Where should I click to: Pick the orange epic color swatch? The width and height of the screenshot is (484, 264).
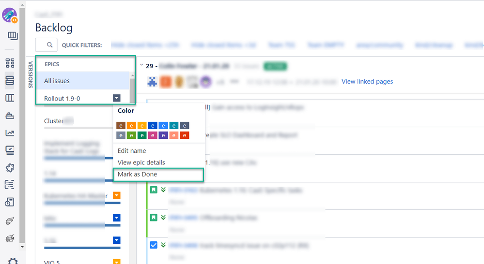point(131,125)
